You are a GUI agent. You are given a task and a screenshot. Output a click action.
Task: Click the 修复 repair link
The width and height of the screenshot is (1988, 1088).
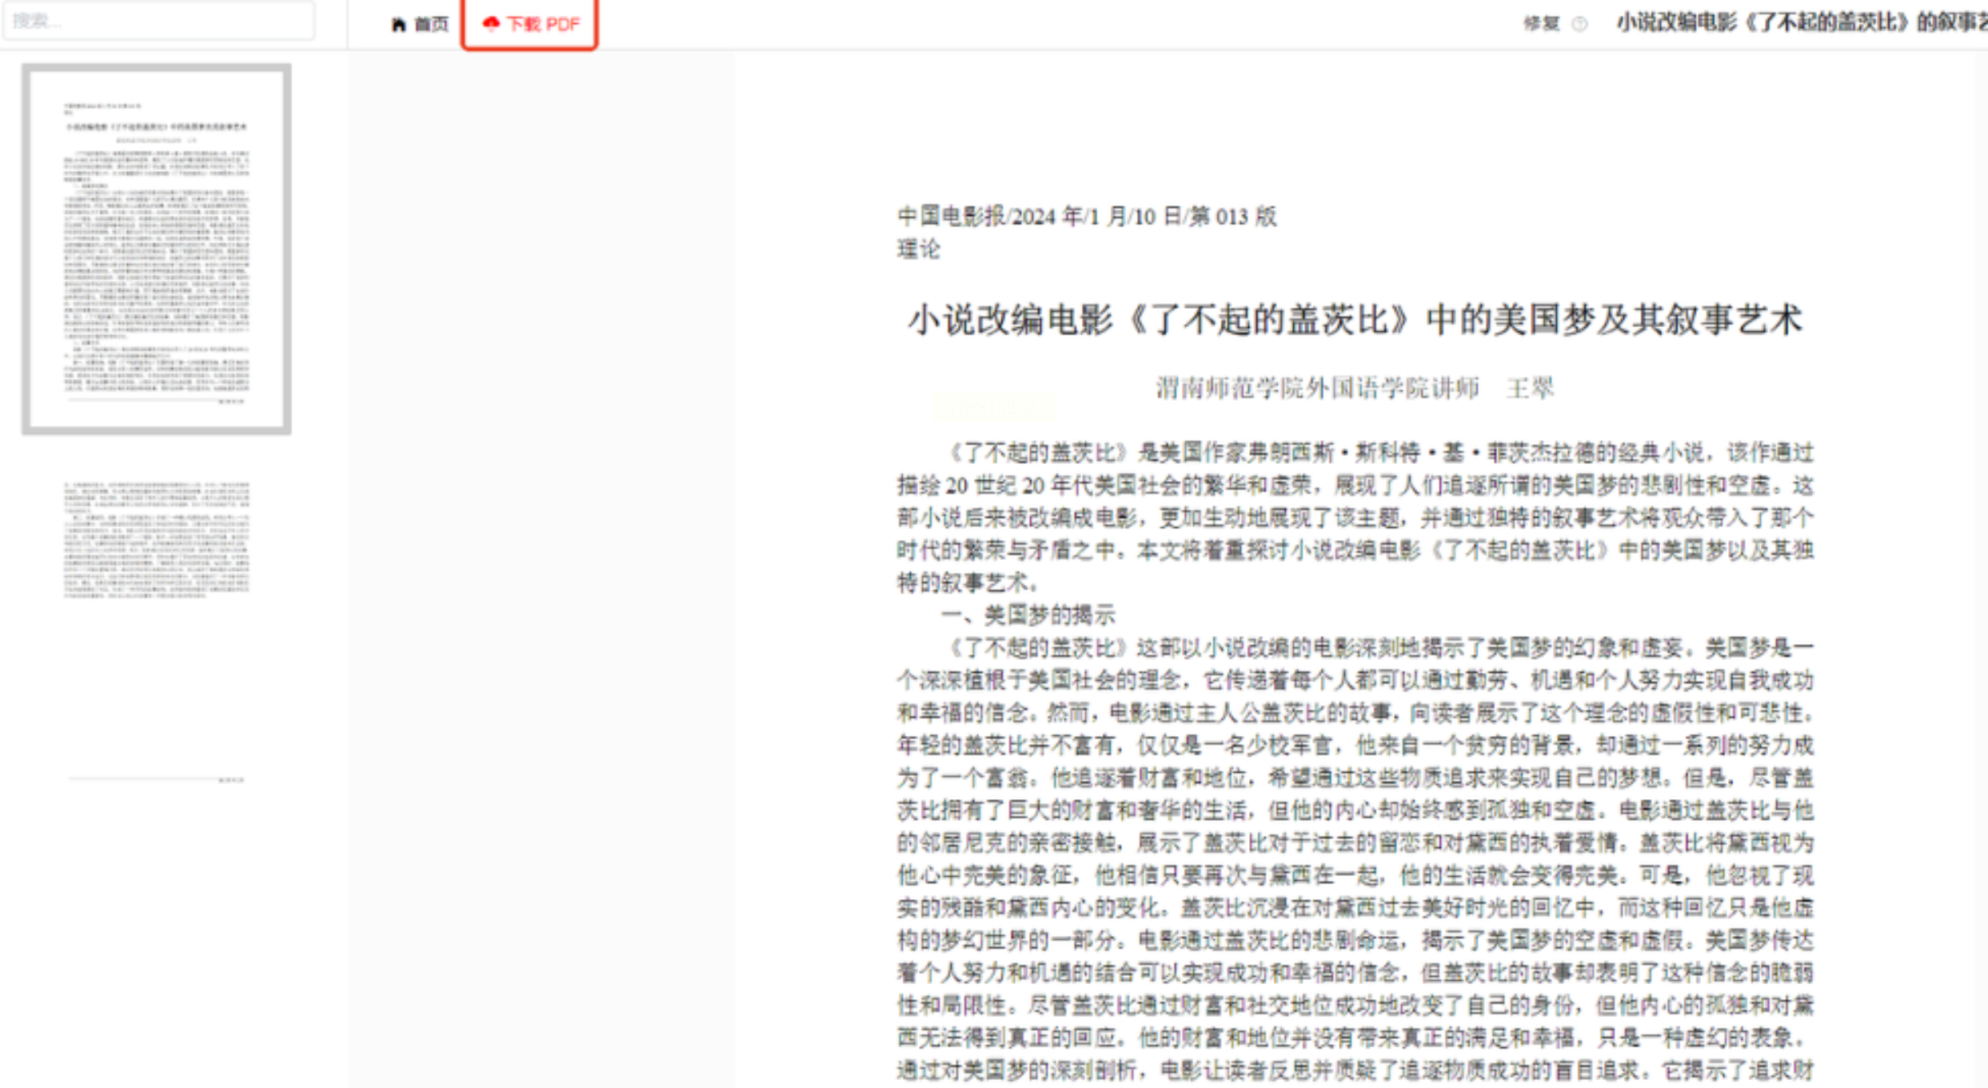click(x=1541, y=23)
